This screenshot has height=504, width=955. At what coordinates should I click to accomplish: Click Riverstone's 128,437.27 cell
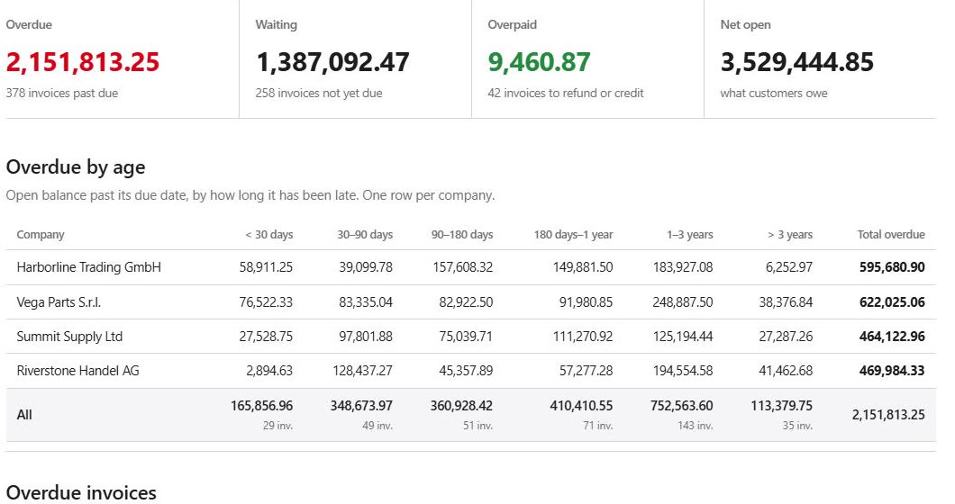362,371
